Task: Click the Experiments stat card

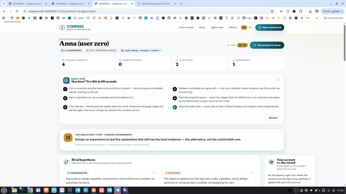Action: (x=257, y=63)
